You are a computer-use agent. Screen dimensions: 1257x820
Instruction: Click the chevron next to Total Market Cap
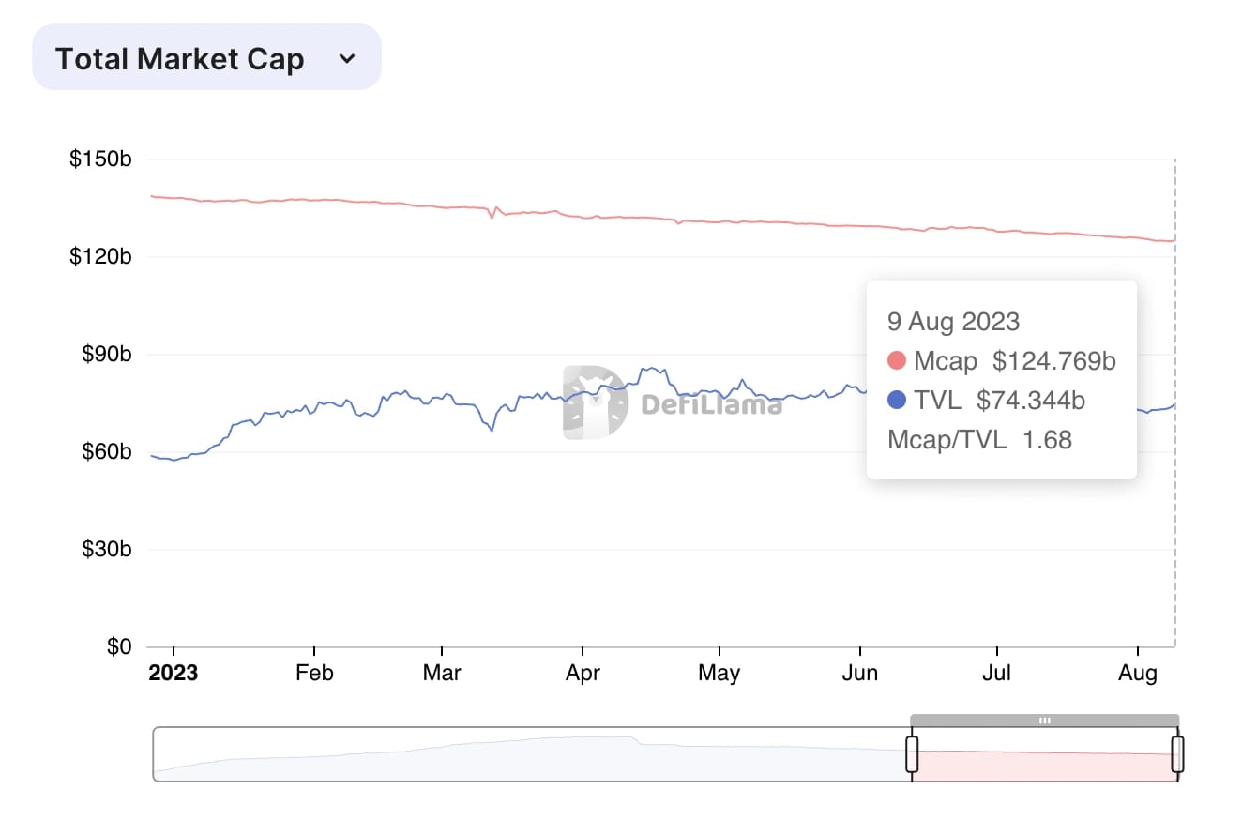[x=347, y=58]
